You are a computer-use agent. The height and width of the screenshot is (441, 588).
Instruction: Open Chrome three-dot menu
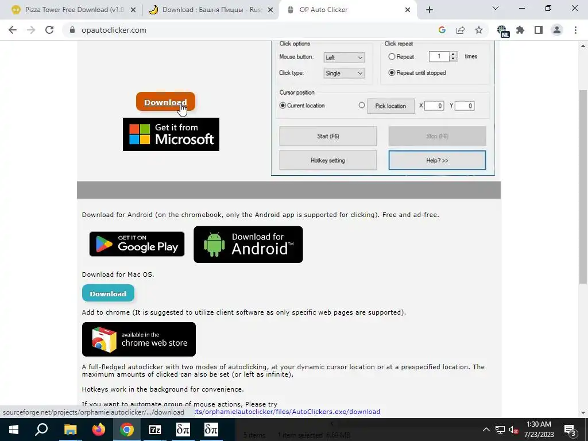(575, 30)
